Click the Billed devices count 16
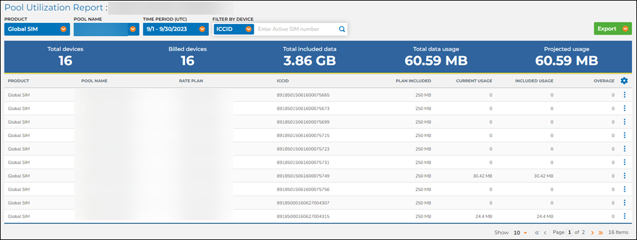The height and width of the screenshot is (240, 637). pyautogui.click(x=188, y=61)
